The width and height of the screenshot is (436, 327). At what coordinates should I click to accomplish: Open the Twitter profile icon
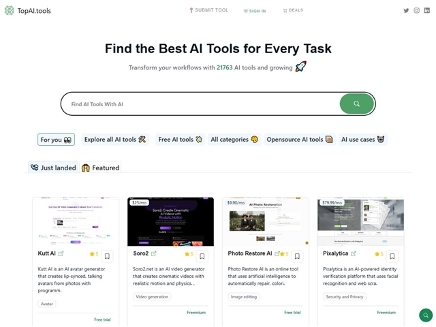[406, 11]
